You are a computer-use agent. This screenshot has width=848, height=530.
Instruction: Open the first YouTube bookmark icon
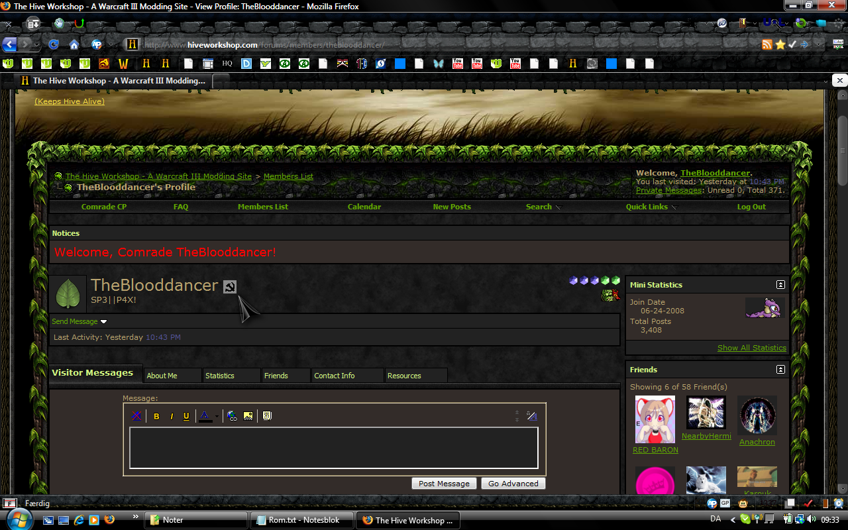coord(457,64)
